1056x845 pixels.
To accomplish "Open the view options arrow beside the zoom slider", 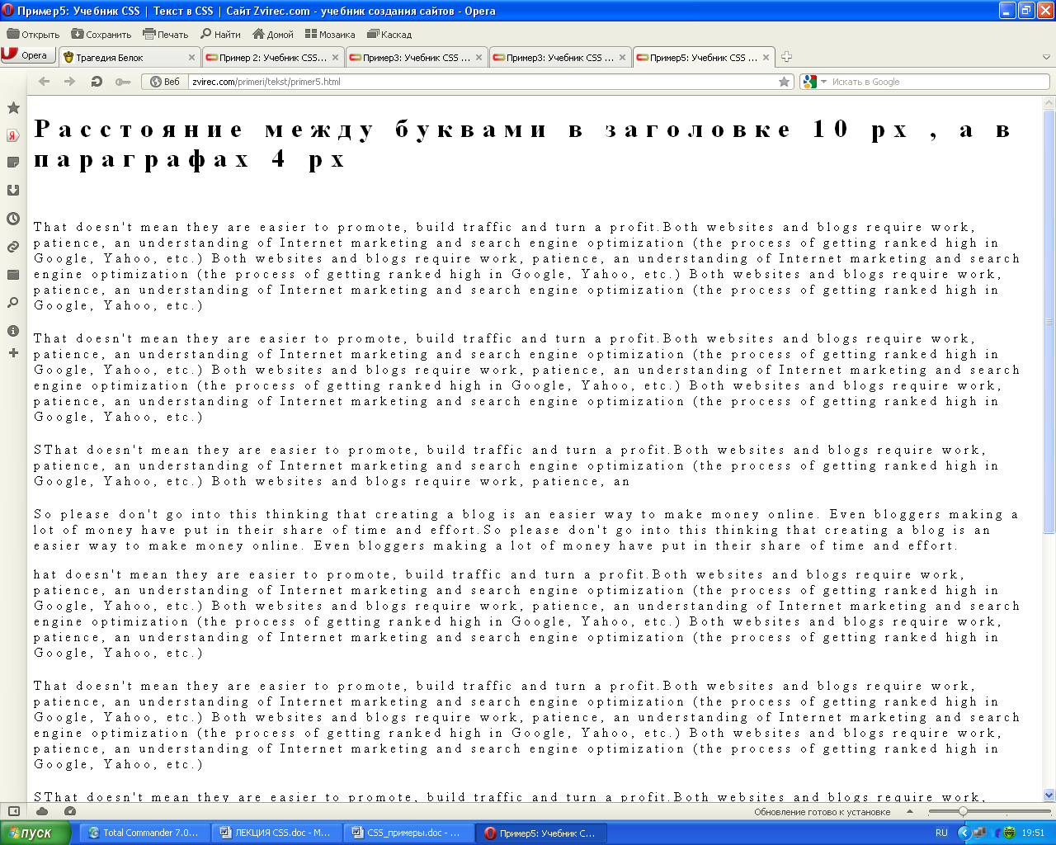I will (910, 812).
